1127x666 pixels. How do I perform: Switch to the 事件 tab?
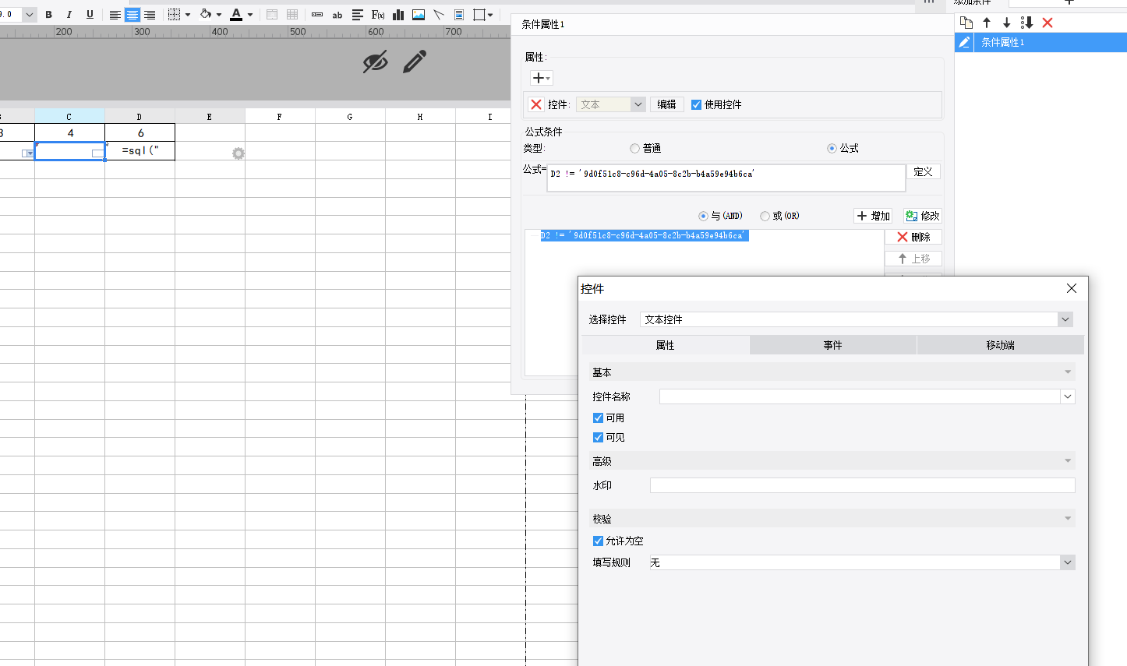tap(832, 345)
